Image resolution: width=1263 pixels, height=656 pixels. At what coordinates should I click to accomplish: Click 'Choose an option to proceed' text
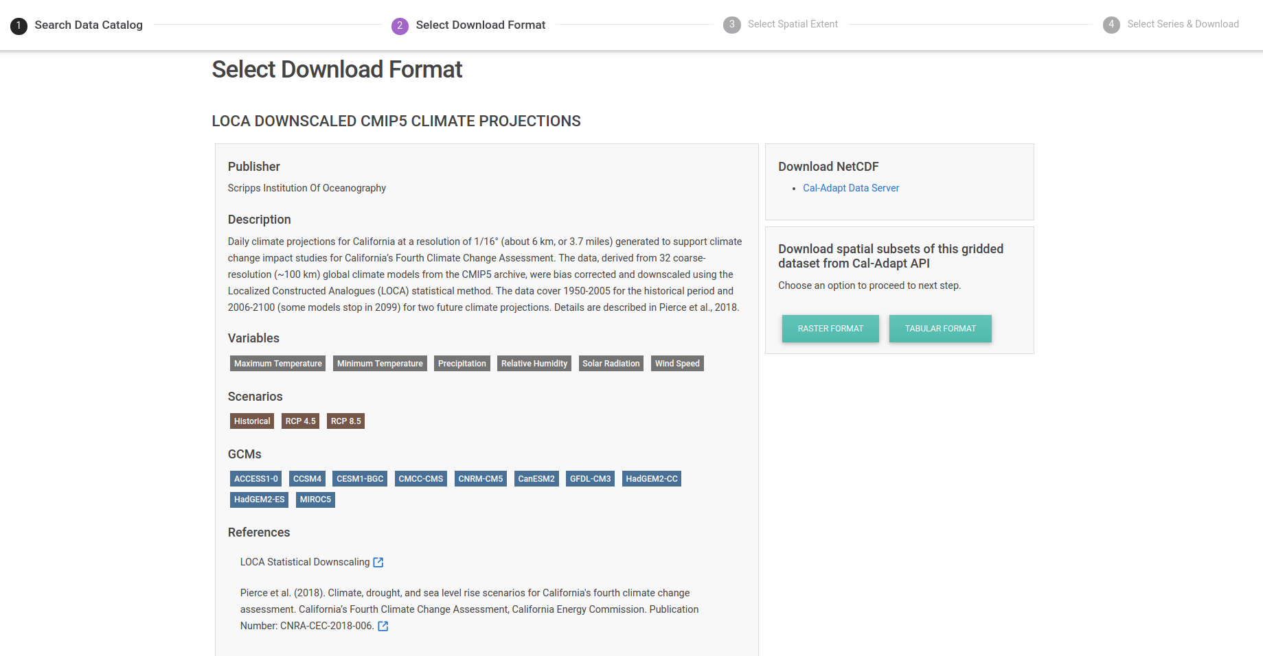click(x=869, y=285)
